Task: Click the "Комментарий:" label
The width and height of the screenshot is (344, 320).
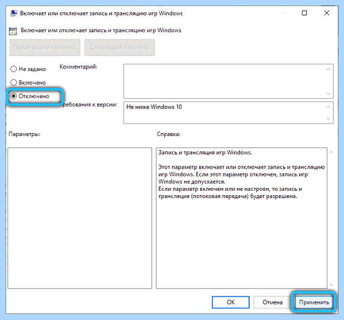Action: pyautogui.click(x=78, y=67)
